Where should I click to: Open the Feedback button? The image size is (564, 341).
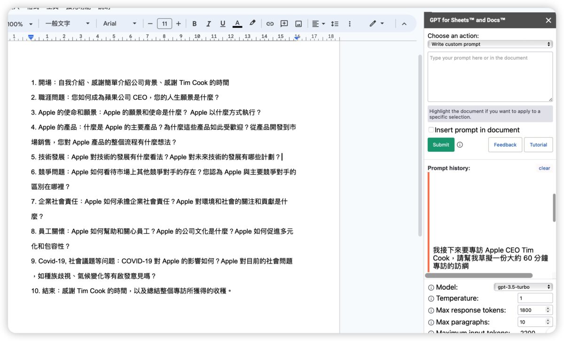tap(505, 145)
